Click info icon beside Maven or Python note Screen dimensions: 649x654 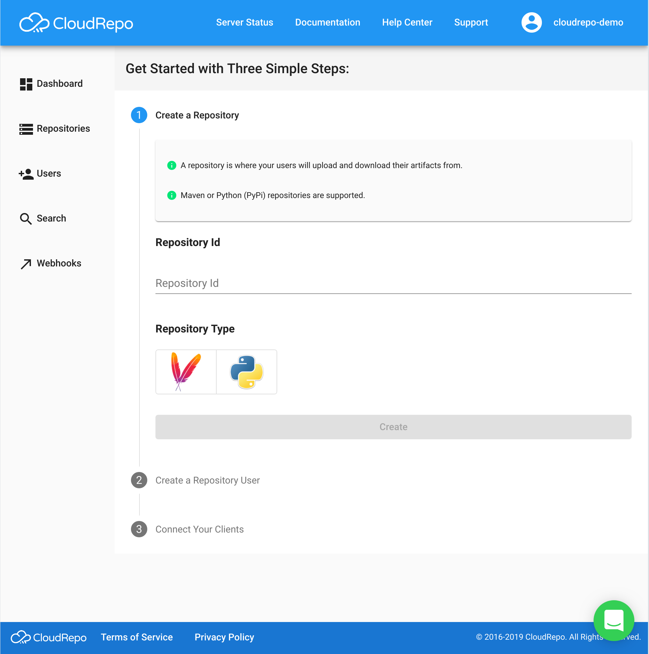point(172,195)
